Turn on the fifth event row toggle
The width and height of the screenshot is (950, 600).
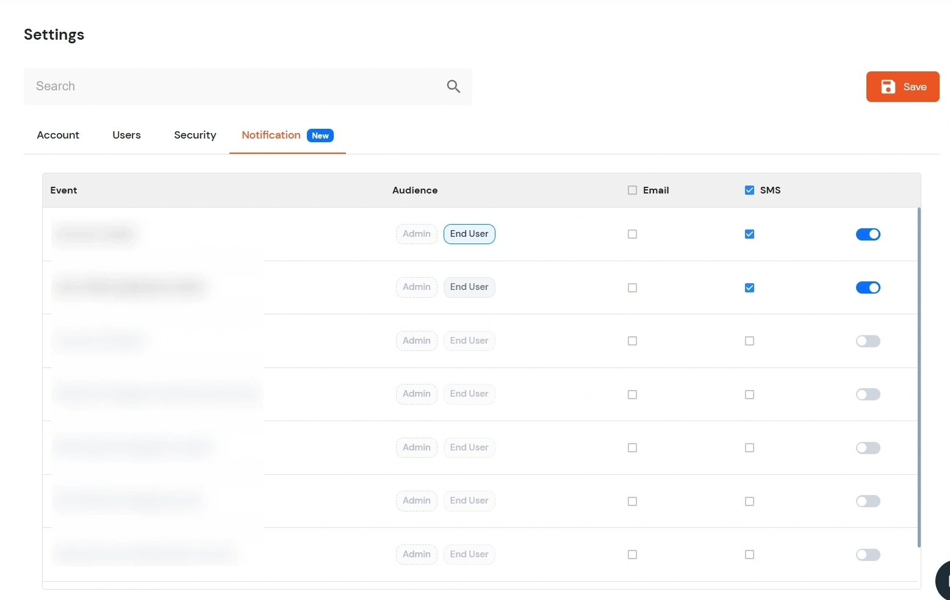pyautogui.click(x=868, y=448)
